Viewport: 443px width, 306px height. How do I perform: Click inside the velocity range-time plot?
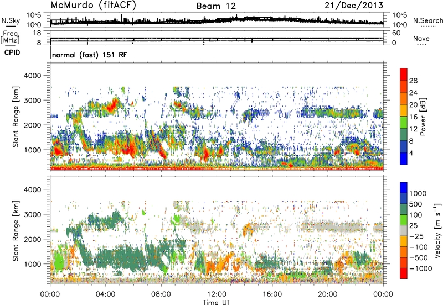(217, 230)
